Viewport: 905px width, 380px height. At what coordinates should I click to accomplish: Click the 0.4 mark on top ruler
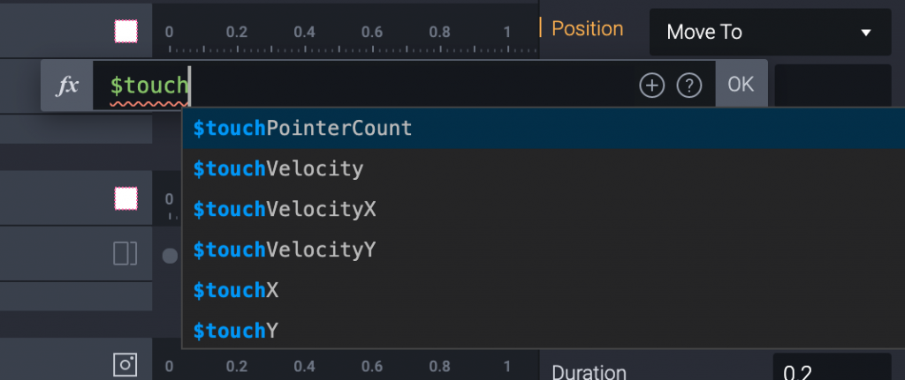tap(304, 32)
